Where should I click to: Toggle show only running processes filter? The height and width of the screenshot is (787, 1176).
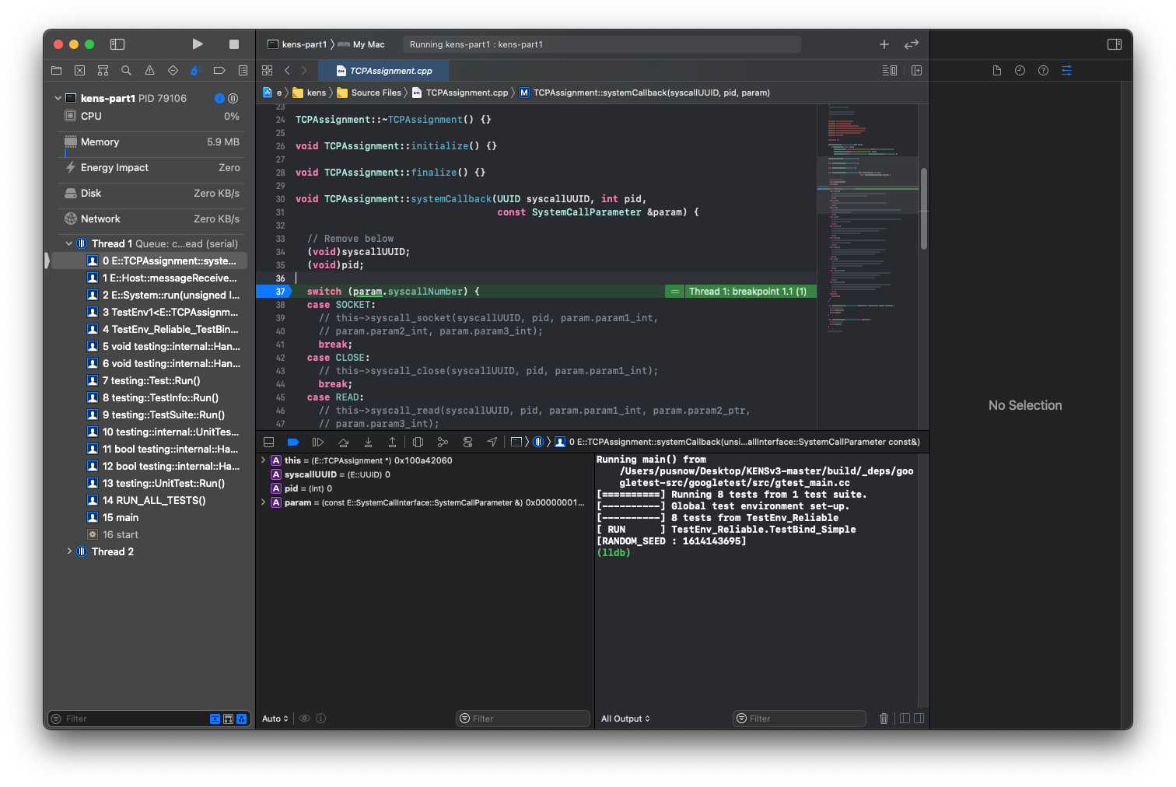[x=241, y=719]
